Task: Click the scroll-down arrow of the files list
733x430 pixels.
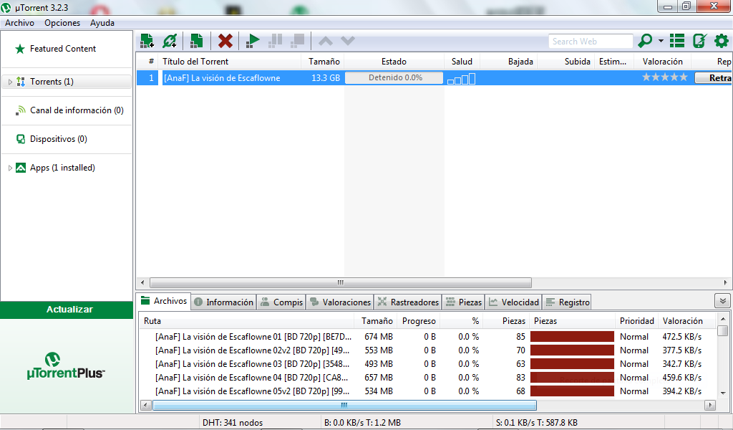Action: 723,393
